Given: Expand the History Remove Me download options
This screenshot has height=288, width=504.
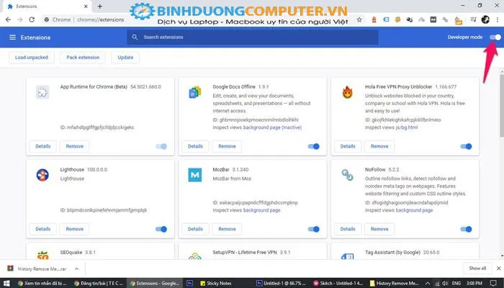Looking at the screenshot, I should (x=76, y=269).
